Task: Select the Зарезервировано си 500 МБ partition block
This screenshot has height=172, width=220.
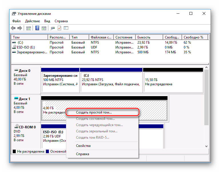Action: pos(60,80)
